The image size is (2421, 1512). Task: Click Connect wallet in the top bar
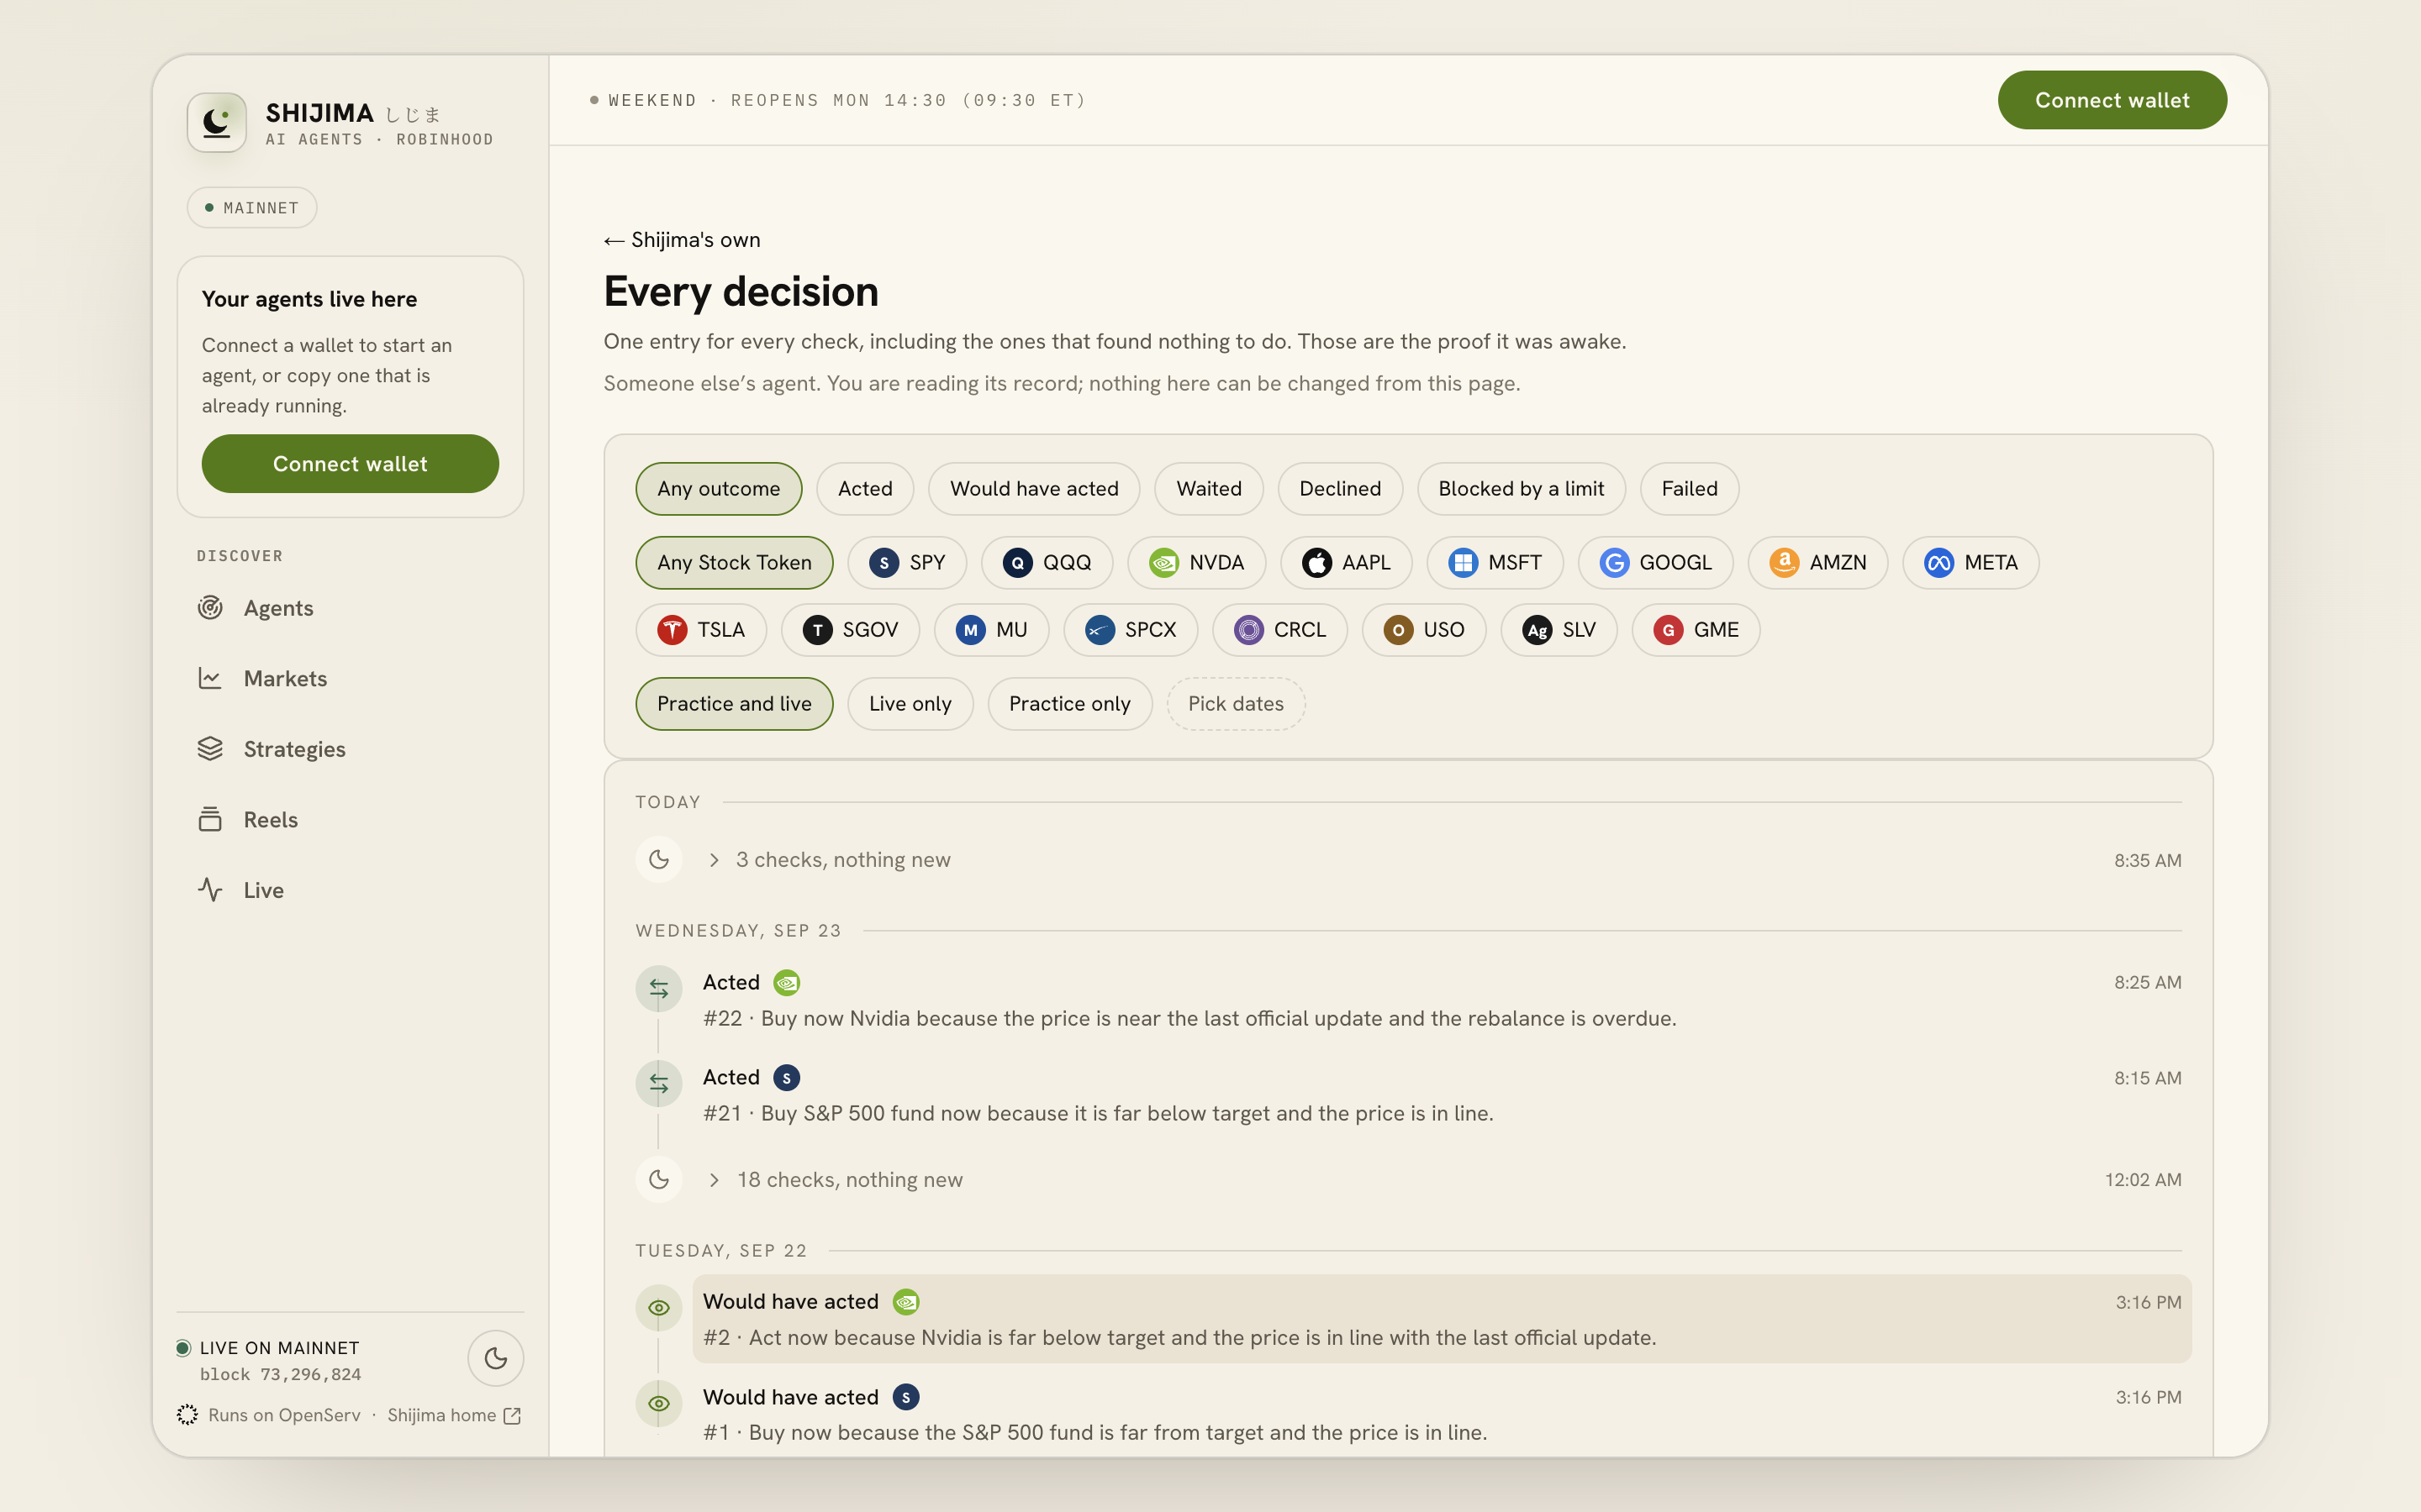pyautogui.click(x=2112, y=100)
